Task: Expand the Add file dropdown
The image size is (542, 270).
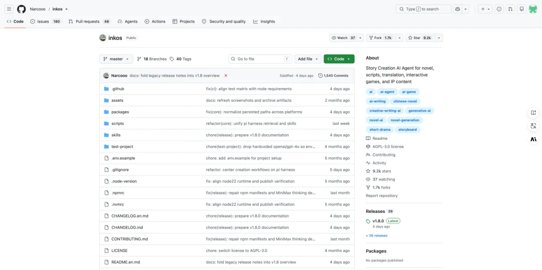Action: [308, 59]
